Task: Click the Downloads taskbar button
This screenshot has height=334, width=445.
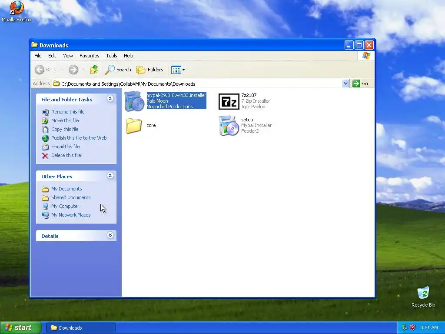Action: coord(81,328)
